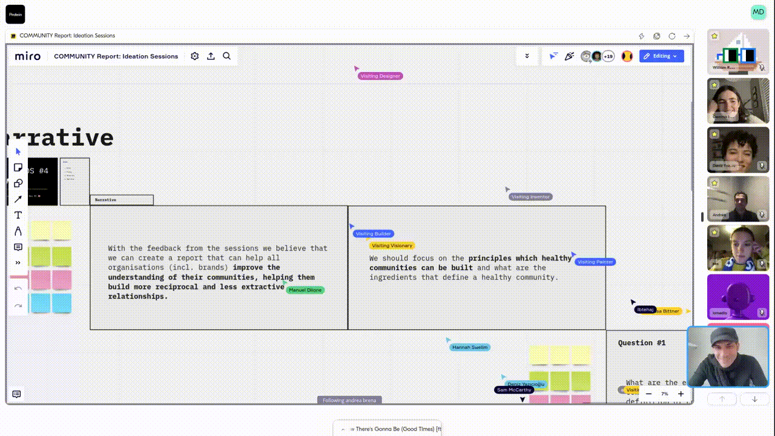Viewport: 775px width, 436px height.
Task: Click the board title in Miro header
Action: pos(116,56)
